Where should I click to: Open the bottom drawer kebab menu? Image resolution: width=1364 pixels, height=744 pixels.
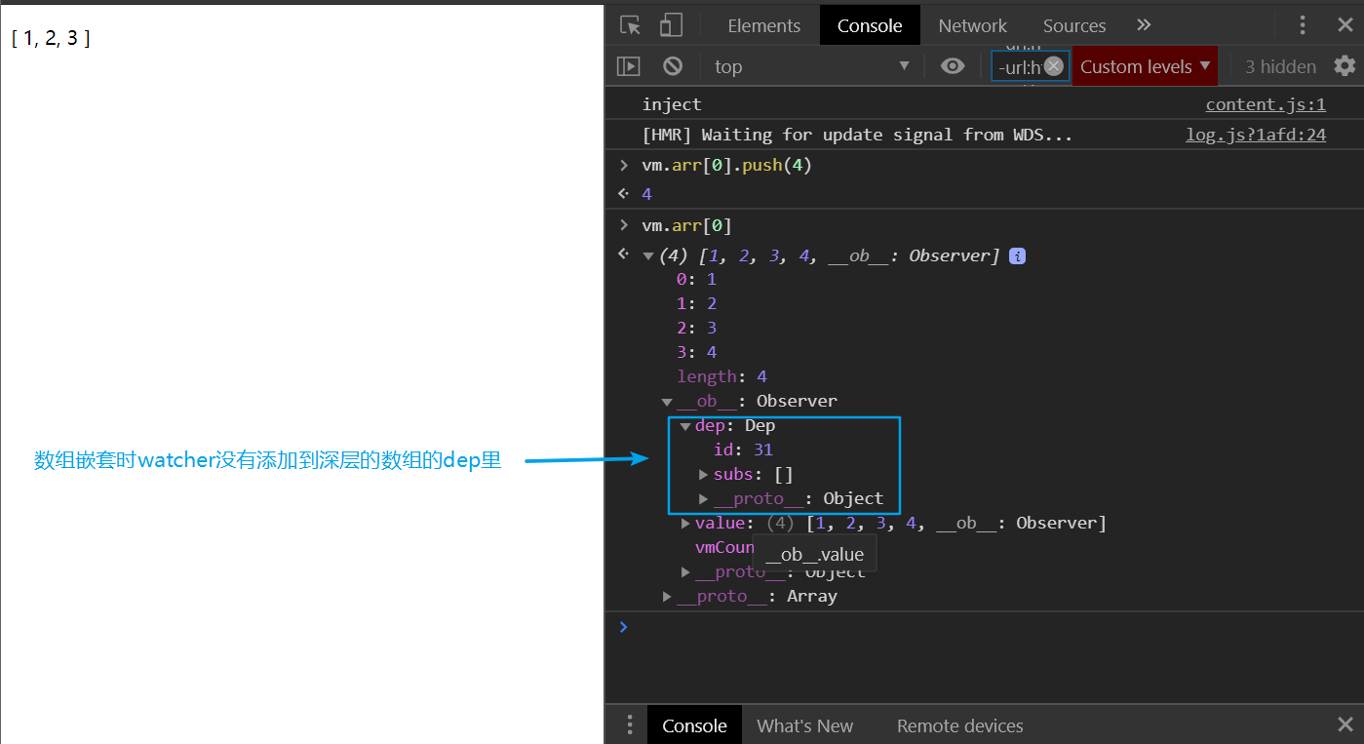[x=630, y=725]
